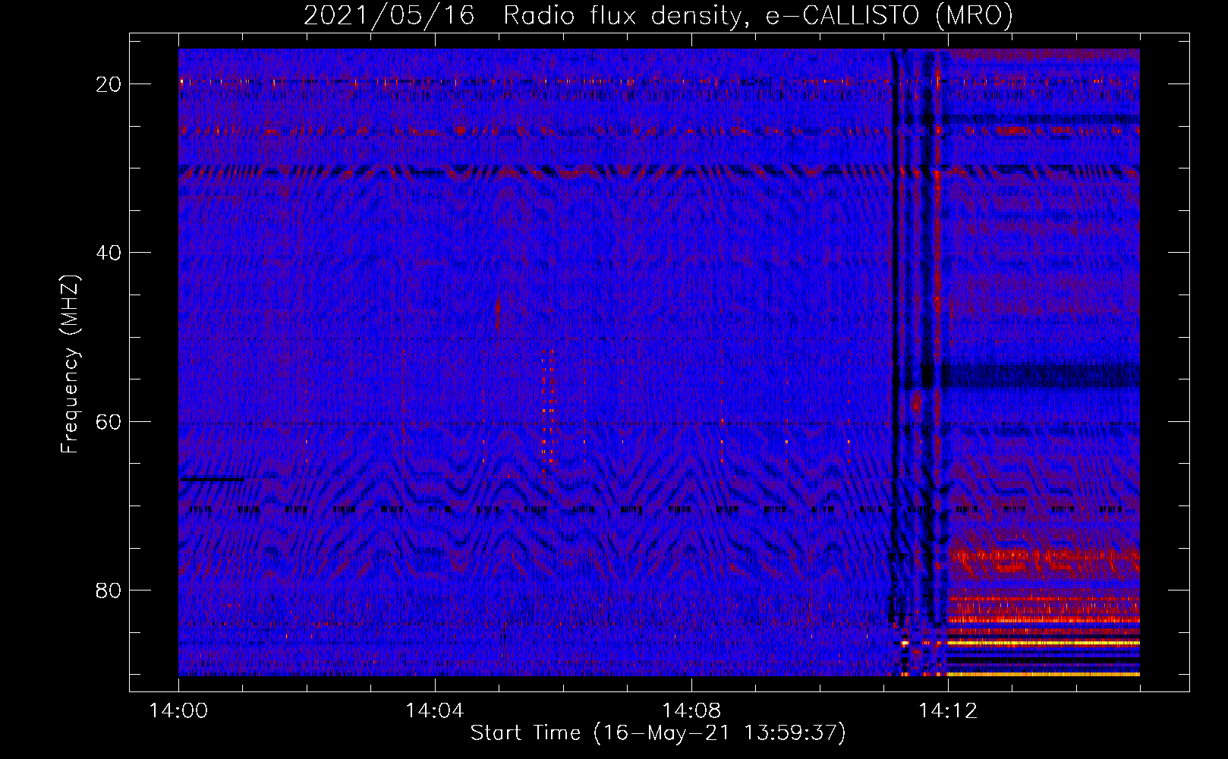Screen dimensions: 1228x759
Task: Click the 'Frequency (MHZ)' axis label
Action: (x=70, y=364)
